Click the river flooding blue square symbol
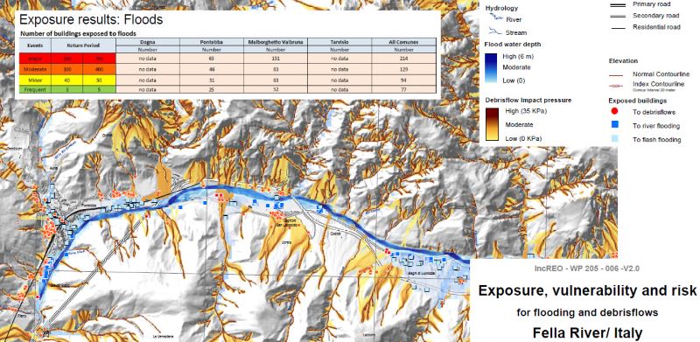This screenshot has width=700, height=342. (614, 125)
